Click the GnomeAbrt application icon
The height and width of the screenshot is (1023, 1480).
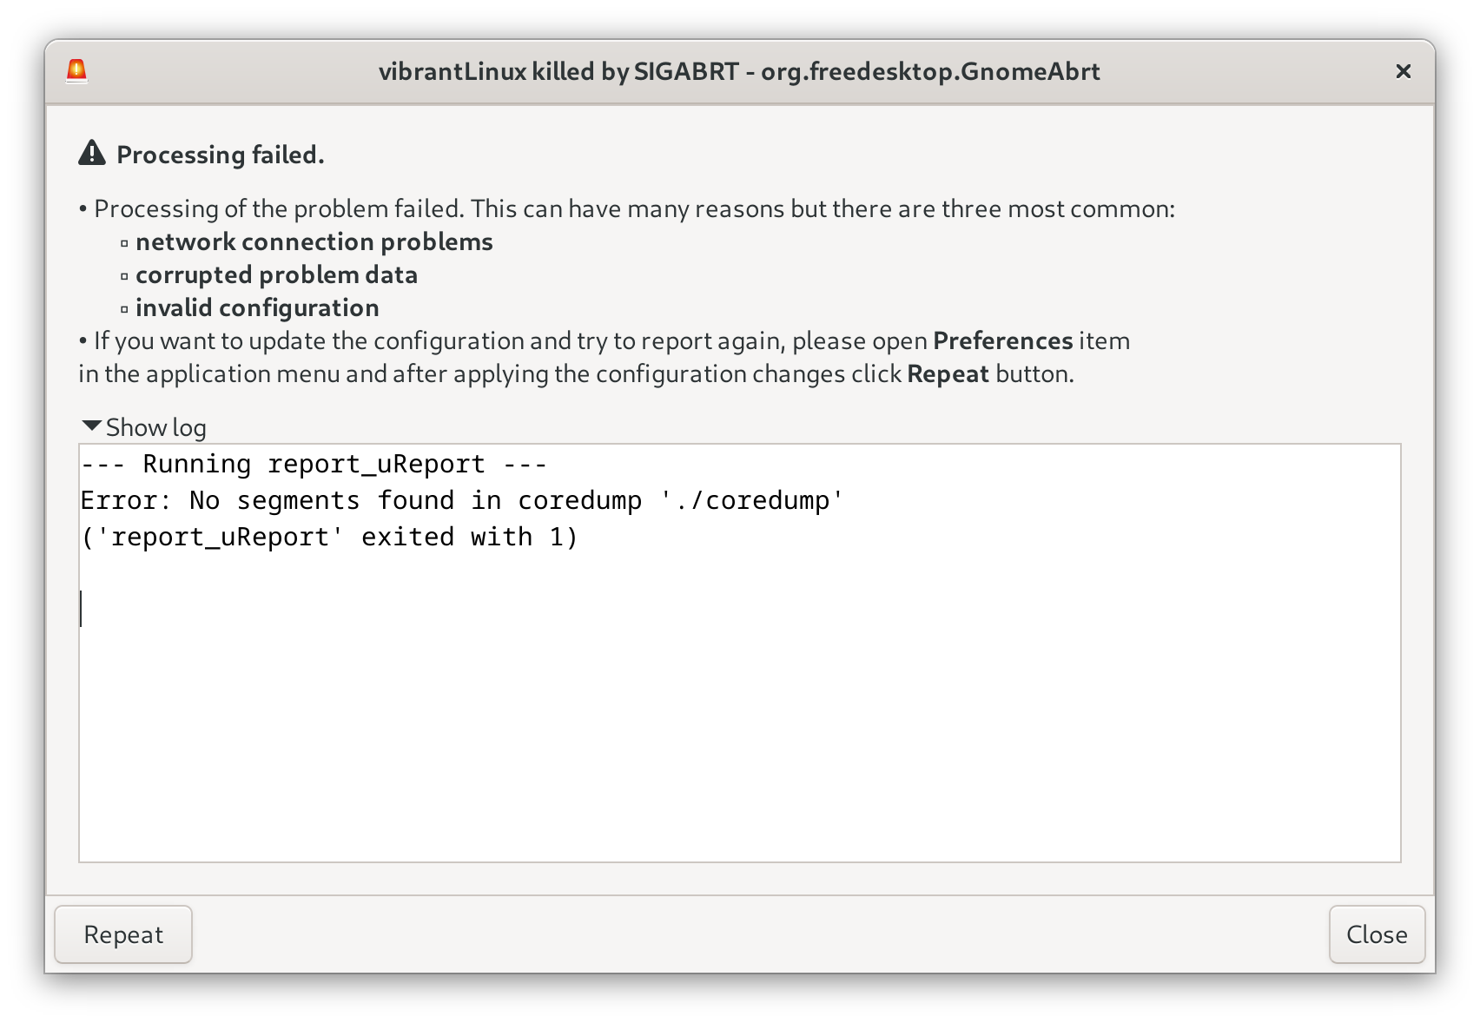tap(76, 71)
